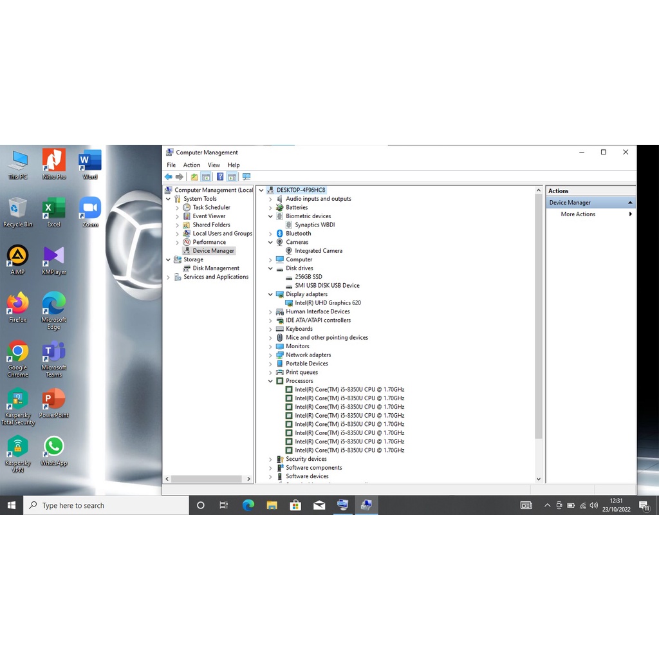Viewport: 659px width, 659px height.
Task: Select SMI USB DISK USB Device
Action: pyautogui.click(x=322, y=286)
